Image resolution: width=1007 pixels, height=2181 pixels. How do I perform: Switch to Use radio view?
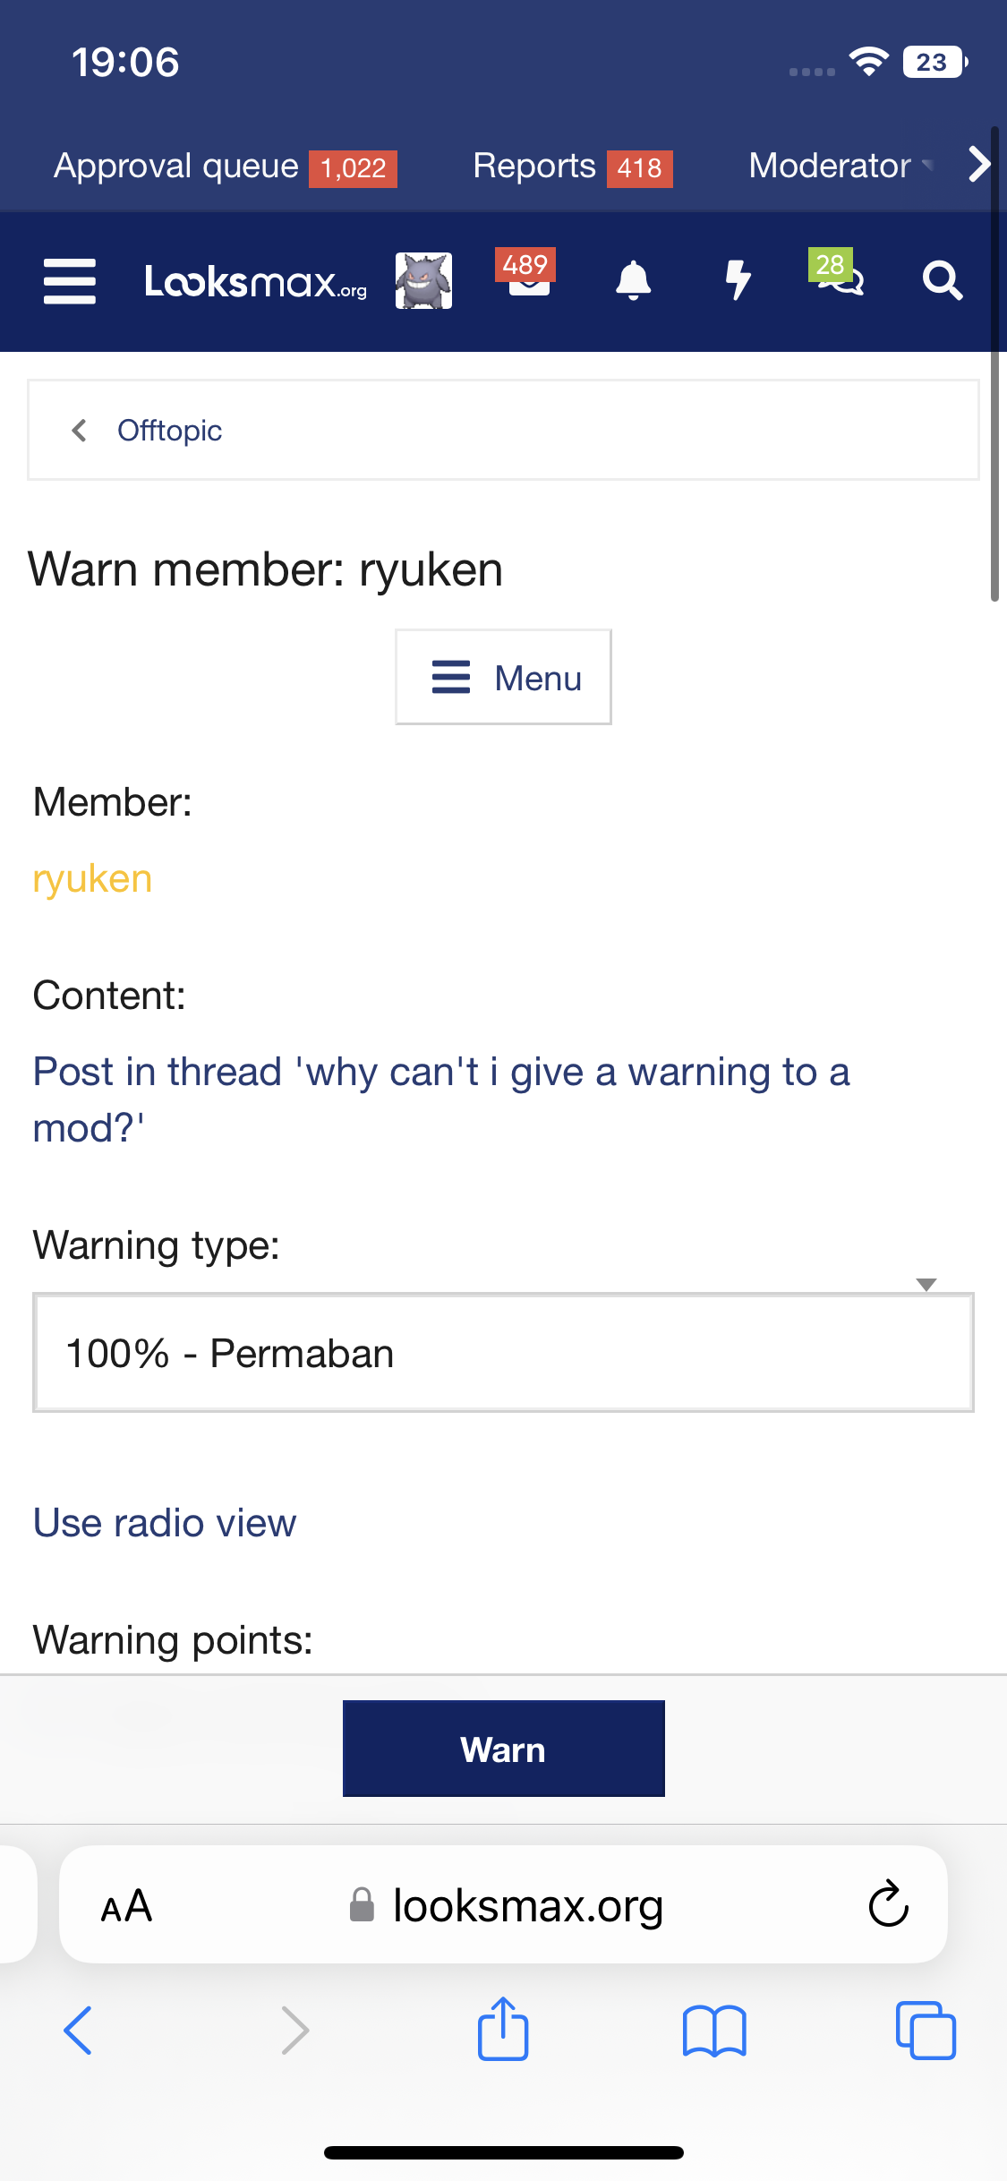pyautogui.click(x=165, y=1523)
